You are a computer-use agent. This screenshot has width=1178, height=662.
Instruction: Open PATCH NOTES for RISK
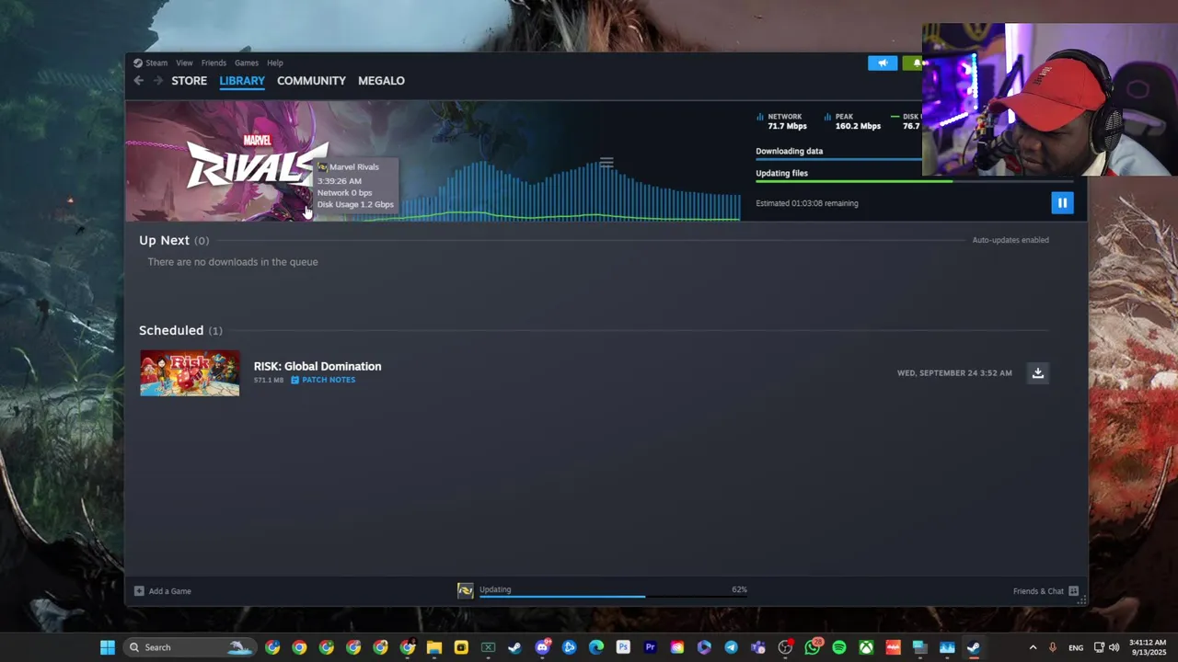(x=329, y=380)
